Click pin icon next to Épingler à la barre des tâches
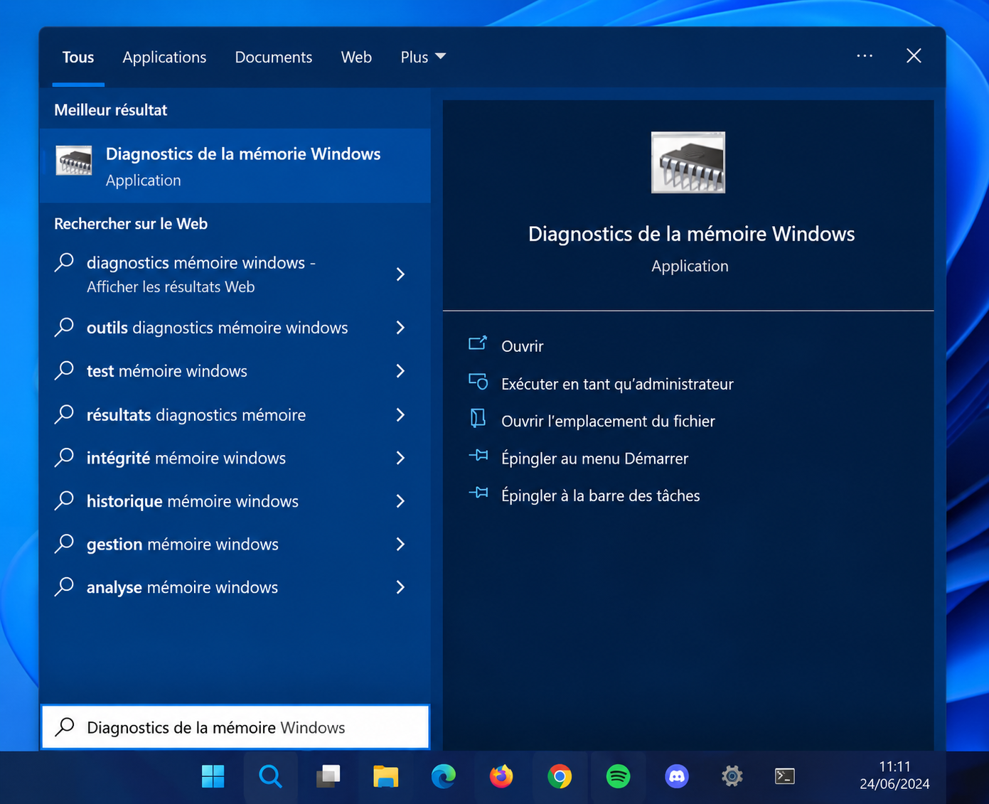 point(479,493)
